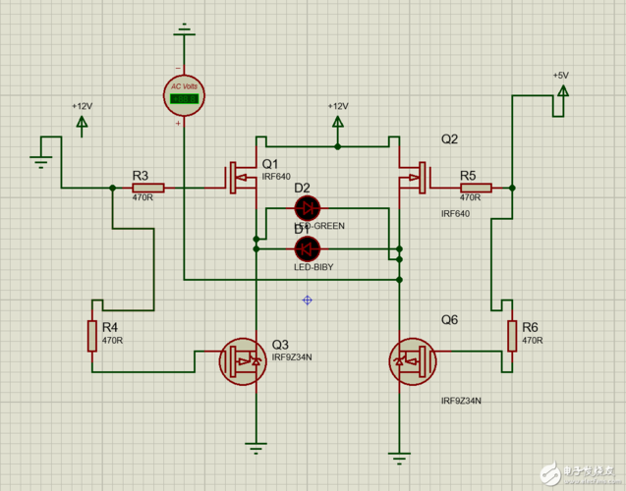Select the Q2 MOSFET transistor symbol
626x491 pixels.
click(415, 178)
